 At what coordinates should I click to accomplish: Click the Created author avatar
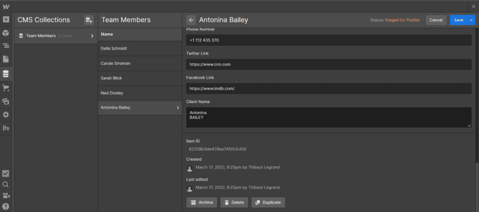click(x=189, y=168)
